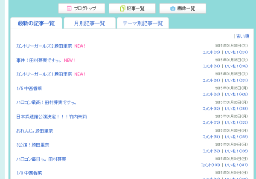Open article カントリーガールズ2 勝田里奈
The image size is (256, 179).
[x=44, y=46]
